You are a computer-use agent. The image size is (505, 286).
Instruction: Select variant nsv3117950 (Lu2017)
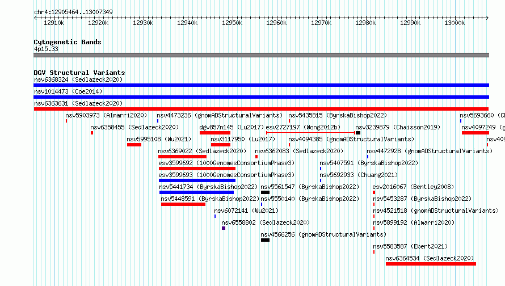(x=243, y=139)
